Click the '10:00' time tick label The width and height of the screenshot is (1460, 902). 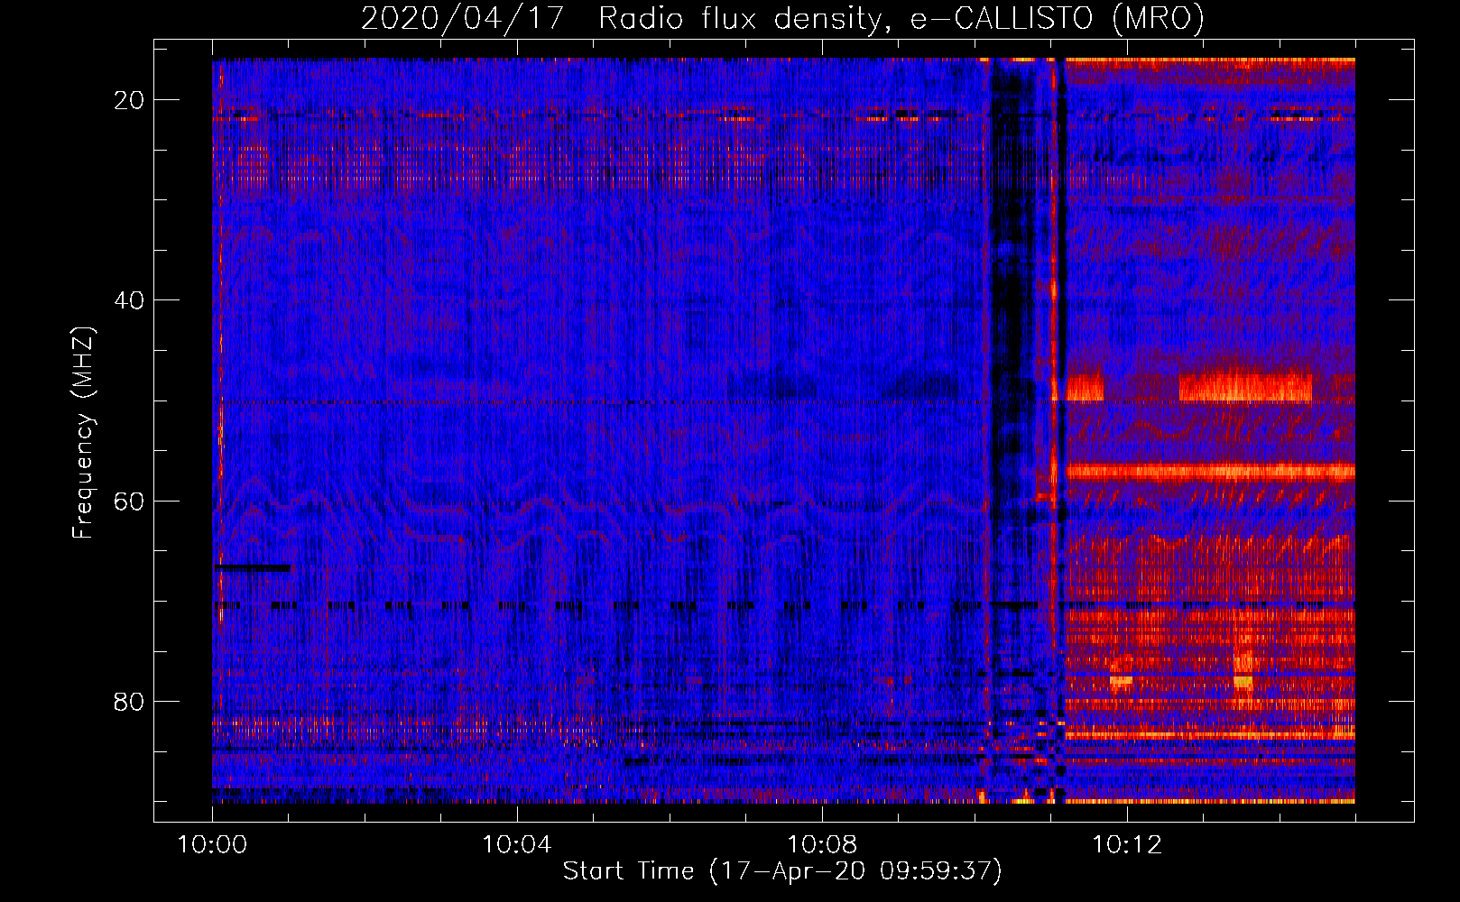[212, 845]
